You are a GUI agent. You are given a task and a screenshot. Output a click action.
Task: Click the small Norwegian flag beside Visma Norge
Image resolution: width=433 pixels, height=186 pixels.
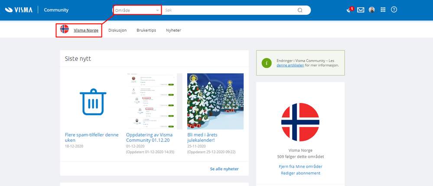pos(64,29)
